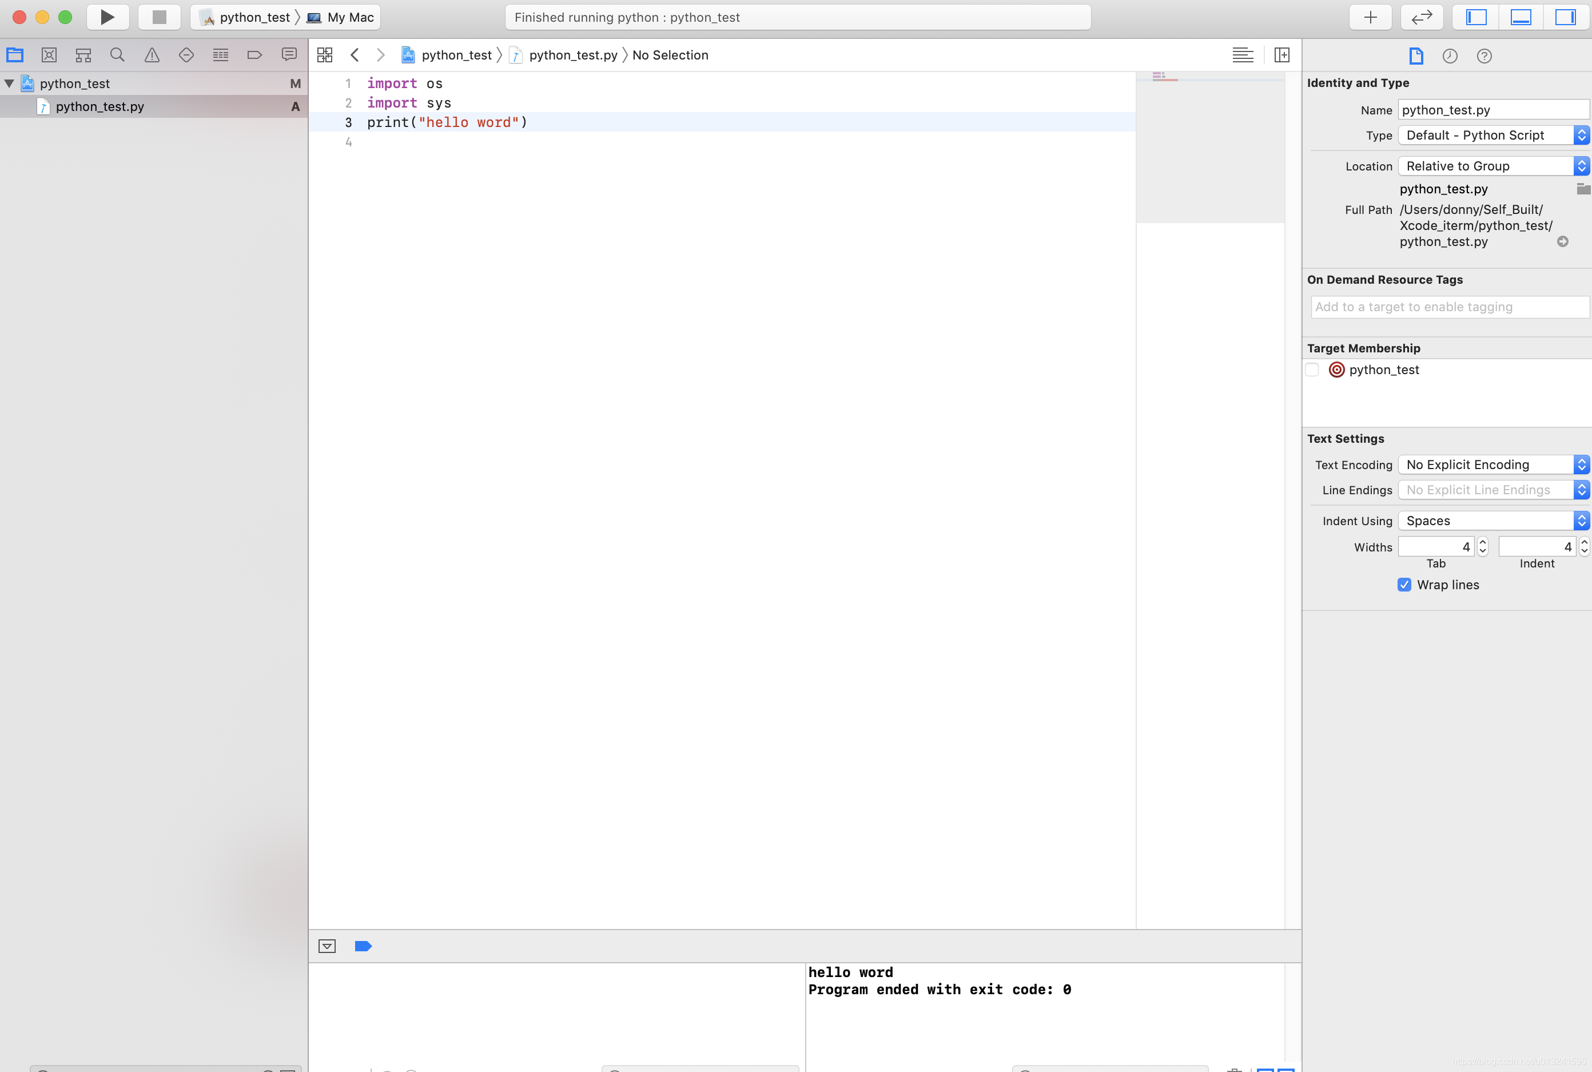
Task: Increase Tab width with the stepper
Action: point(1482,542)
